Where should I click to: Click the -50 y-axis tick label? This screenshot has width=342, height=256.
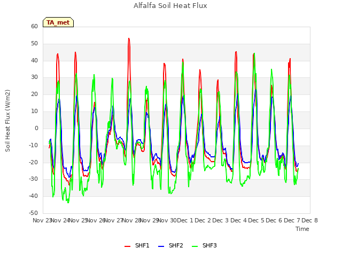click(x=34, y=213)
